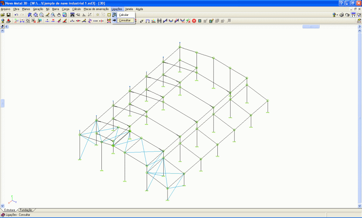Viewport: 362px width, 218px height.
Task: Open the dropdown arrow next to globe icon
Action: [x=337, y=15]
